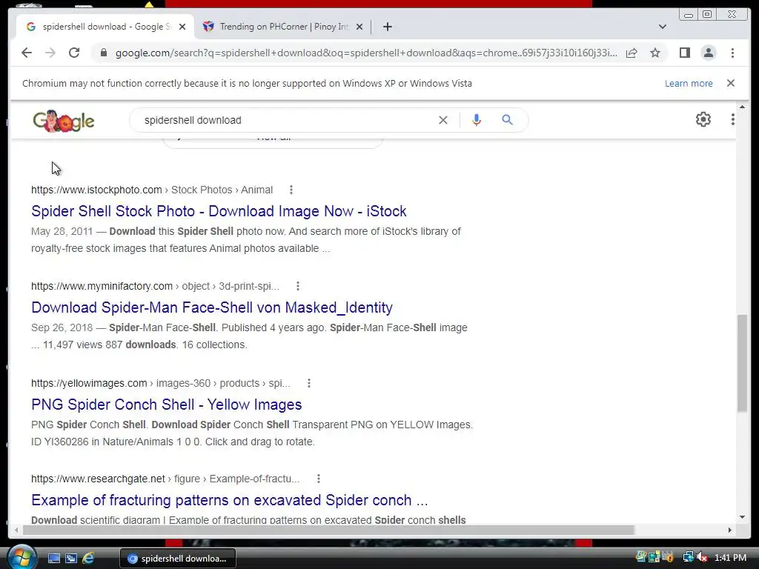This screenshot has width=759, height=569.
Task: Click the horizontal scroll left arrow
Action: [16, 530]
